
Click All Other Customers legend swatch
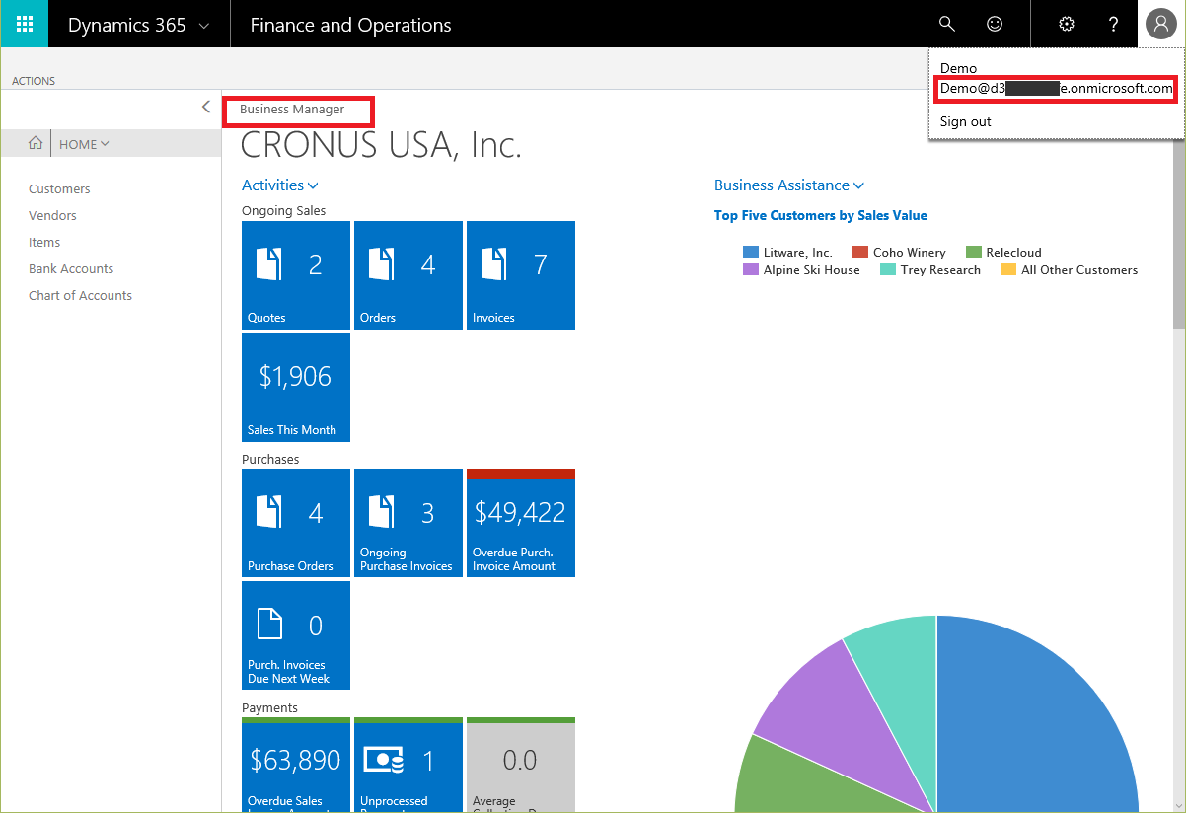tap(1008, 269)
